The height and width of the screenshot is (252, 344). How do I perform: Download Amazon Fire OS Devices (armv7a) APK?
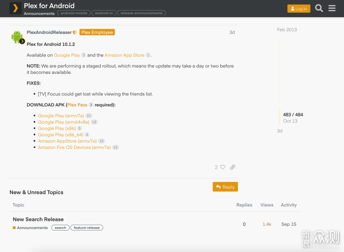pos(75,147)
